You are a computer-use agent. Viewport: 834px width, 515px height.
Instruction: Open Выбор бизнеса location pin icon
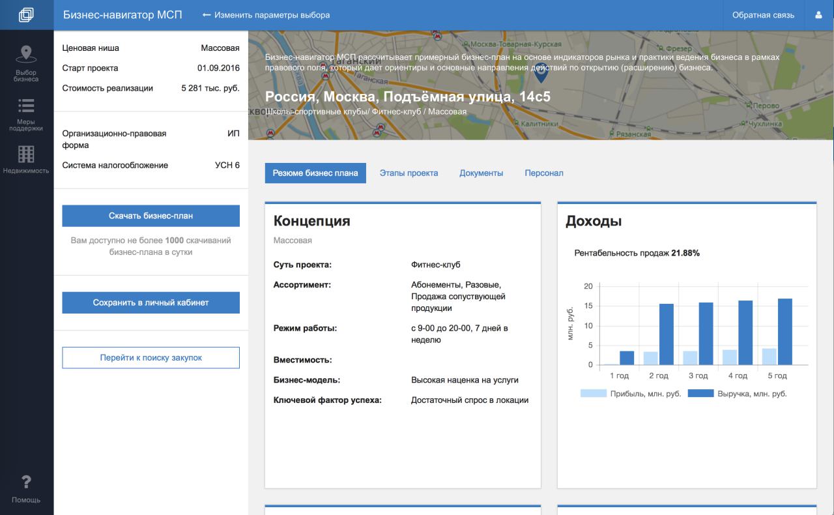point(26,54)
